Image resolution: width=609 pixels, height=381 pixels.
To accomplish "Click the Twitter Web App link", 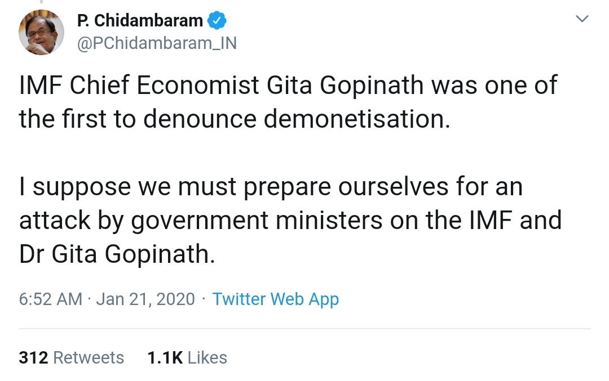I will pos(275,299).
